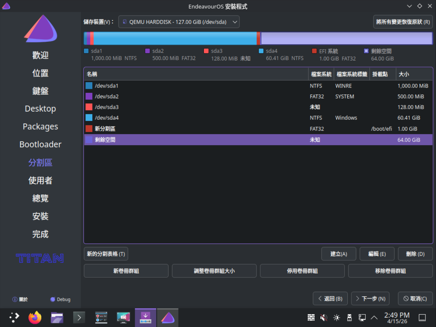Click the 新的分割表格(T) button
This screenshot has width=436, height=327.
tap(106, 254)
